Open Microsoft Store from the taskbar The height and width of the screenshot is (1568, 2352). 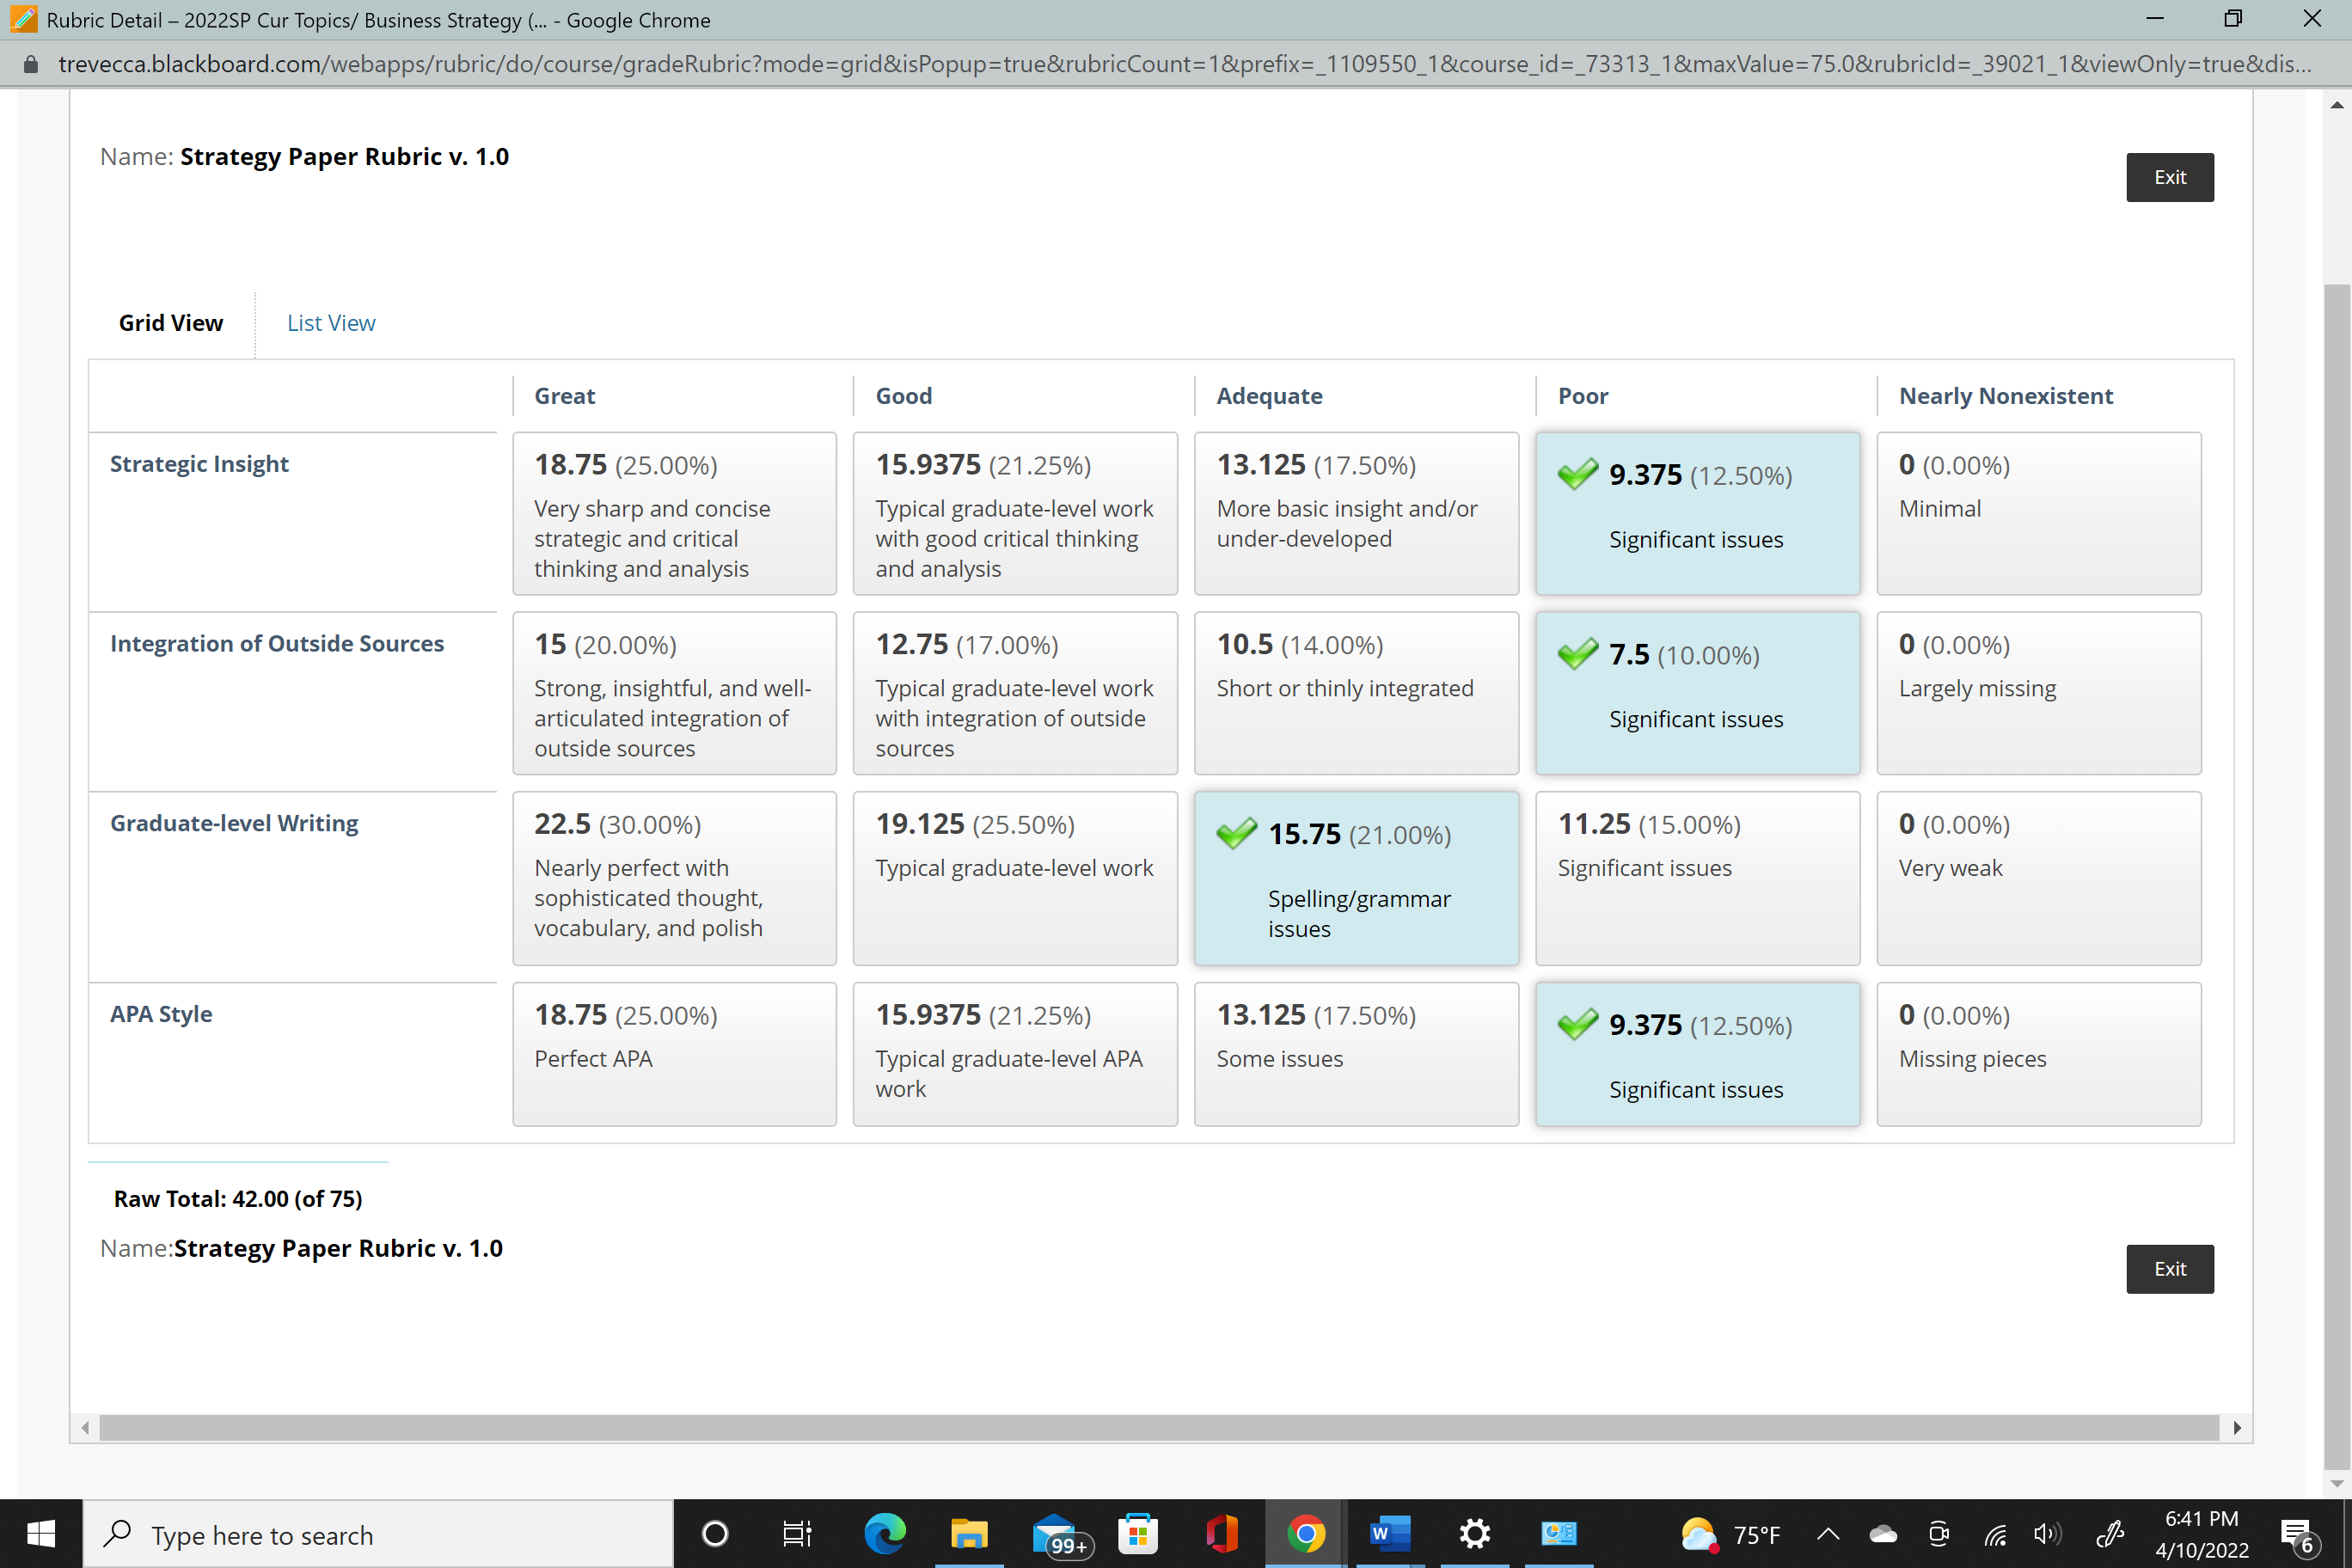coord(1138,1533)
